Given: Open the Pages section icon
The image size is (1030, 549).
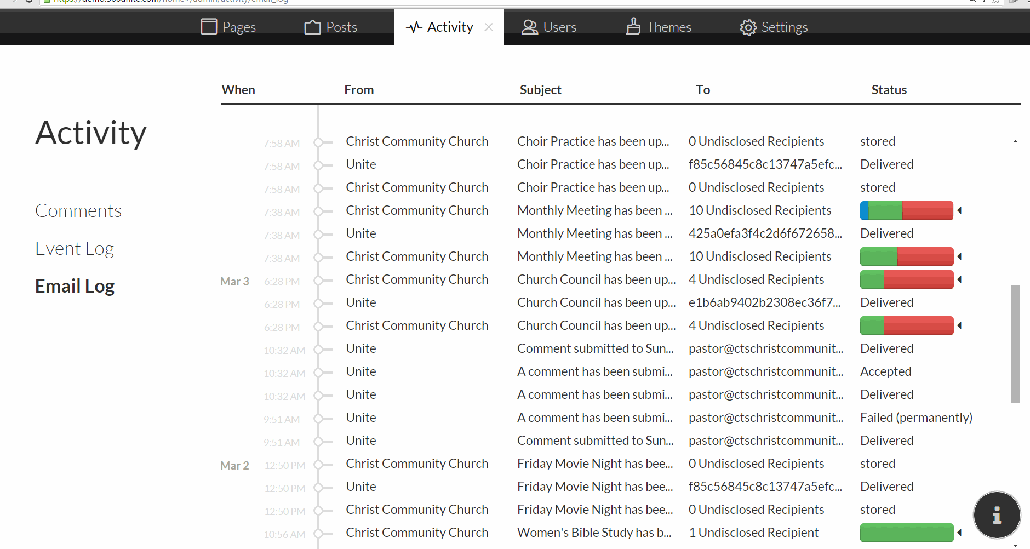Looking at the screenshot, I should (x=209, y=26).
